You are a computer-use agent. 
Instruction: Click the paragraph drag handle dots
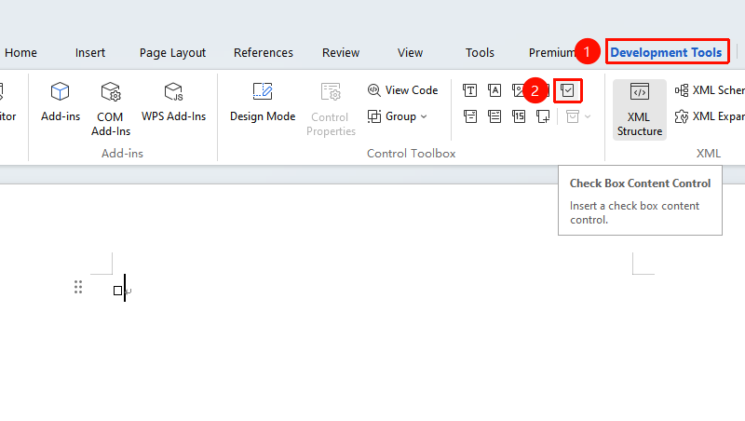(x=78, y=287)
